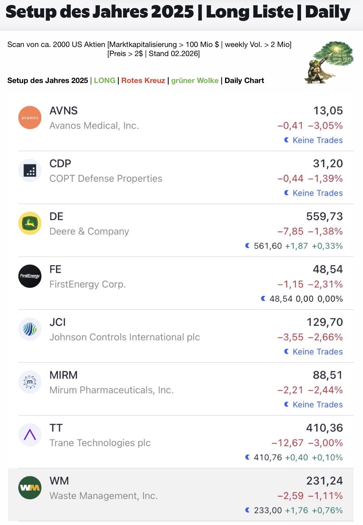
Task: Click the green LONG label in subtitle
Action: coord(105,81)
